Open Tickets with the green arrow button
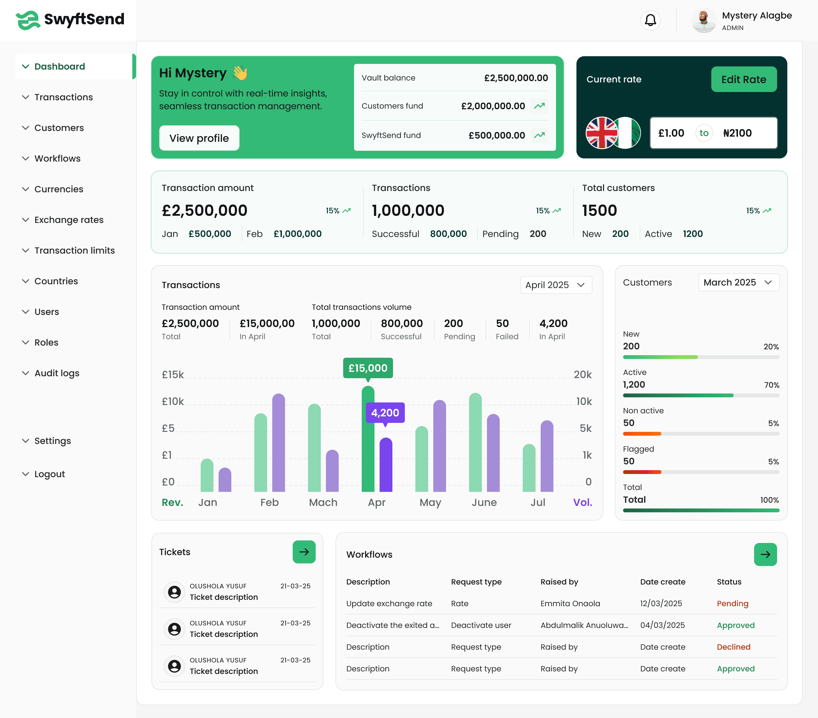This screenshot has width=818, height=718. click(x=304, y=552)
